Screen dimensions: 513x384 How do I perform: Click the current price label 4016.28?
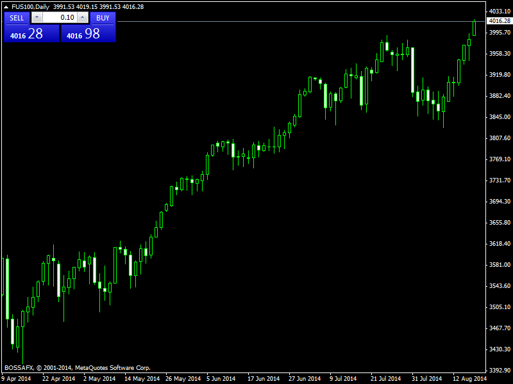pyautogui.click(x=500, y=21)
